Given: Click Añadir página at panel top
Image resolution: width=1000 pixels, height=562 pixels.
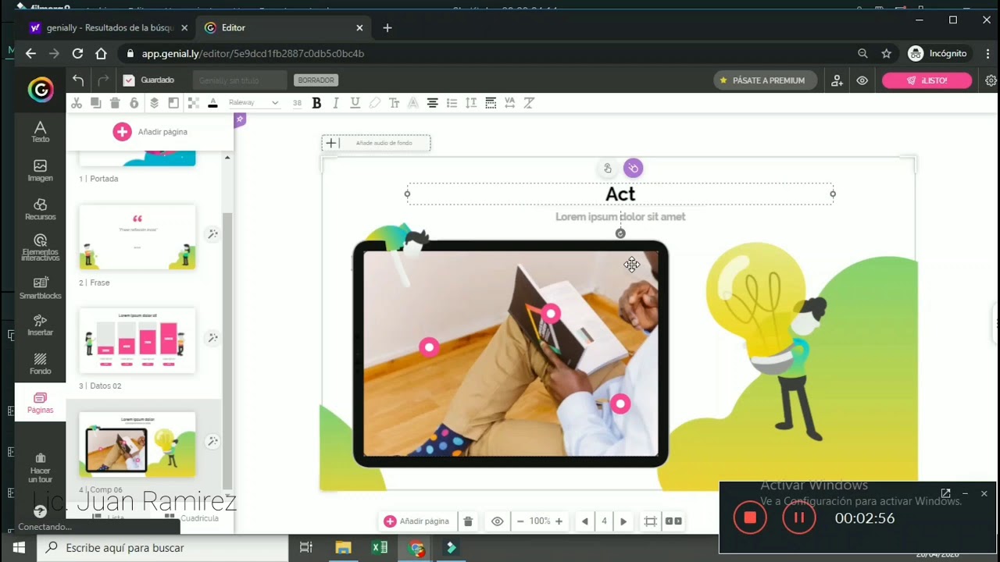Looking at the screenshot, I should [150, 132].
